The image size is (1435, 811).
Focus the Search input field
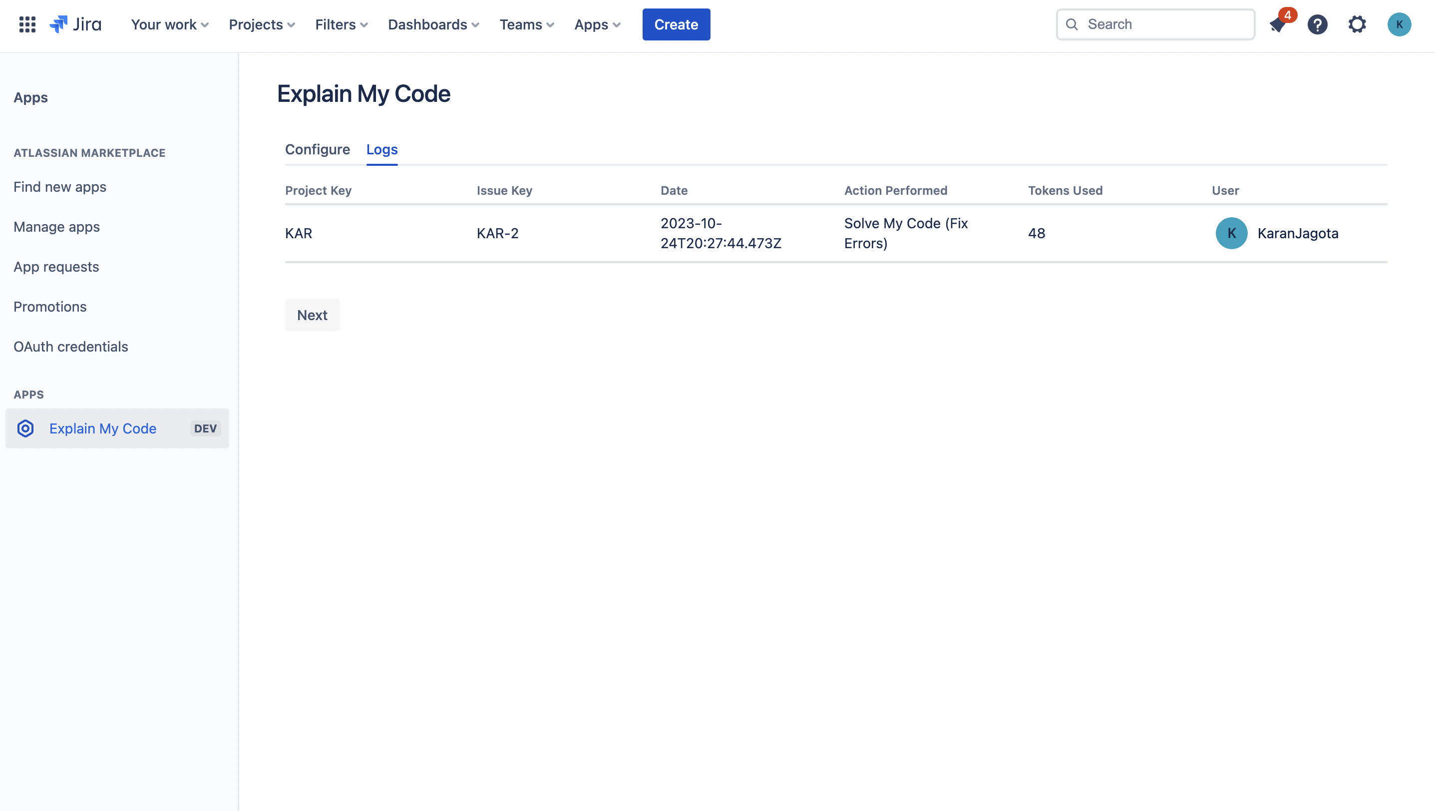click(1164, 24)
